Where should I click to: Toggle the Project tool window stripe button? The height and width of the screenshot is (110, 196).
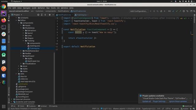tap(9, 18)
